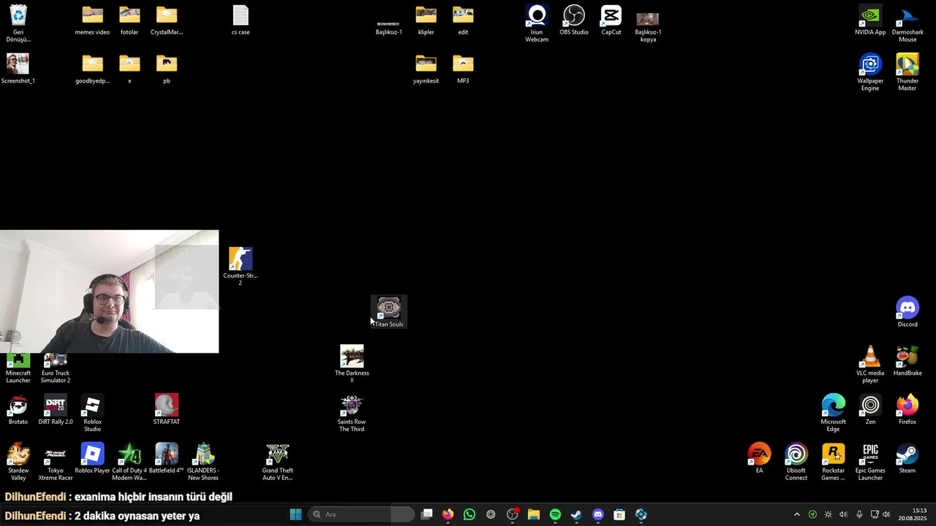Open Rockstar Games Launcher desktop icon
Viewport: 936px width, 526px height.
pos(834,462)
